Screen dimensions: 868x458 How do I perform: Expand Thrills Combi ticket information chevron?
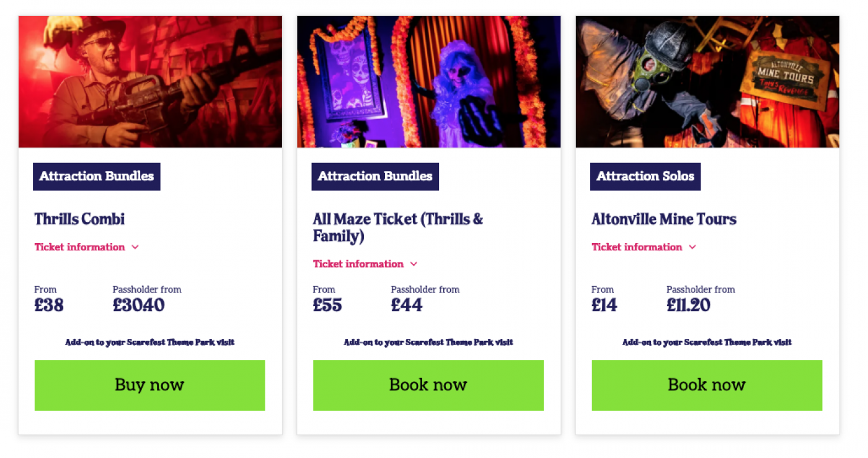[135, 247]
